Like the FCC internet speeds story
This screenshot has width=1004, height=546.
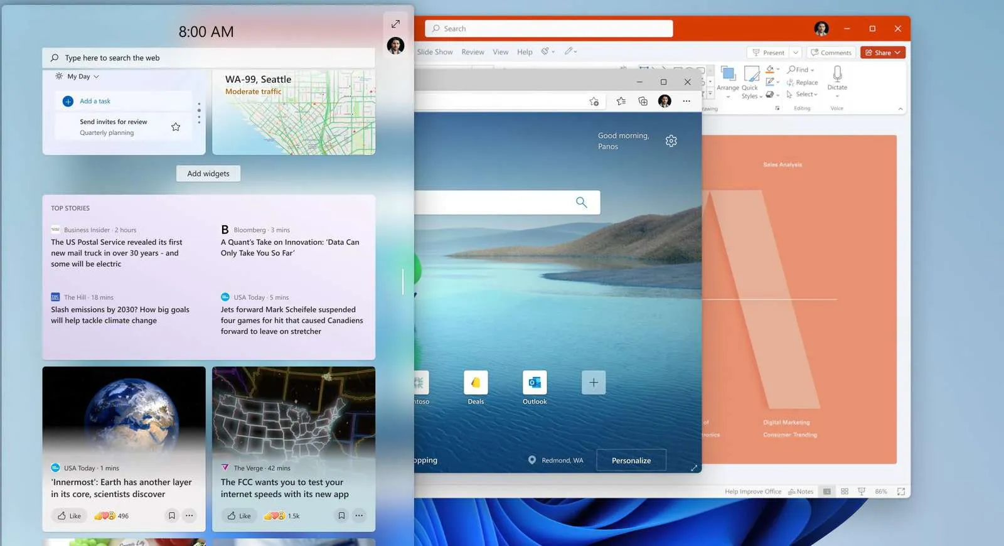[x=239, y=516]
